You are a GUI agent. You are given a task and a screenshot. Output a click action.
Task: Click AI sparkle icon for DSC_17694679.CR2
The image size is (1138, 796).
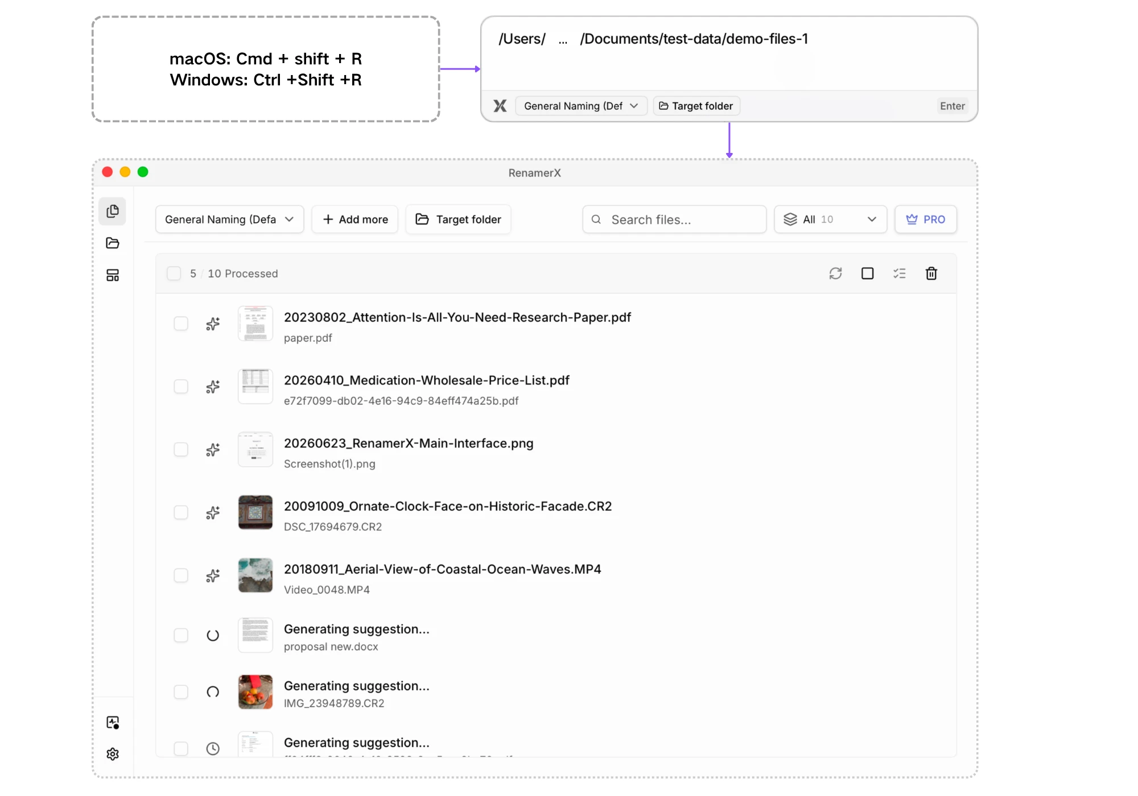213,512
